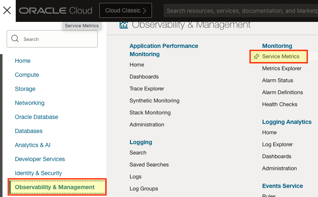Select Compute in the left navigation
This screenshot has width=318, height=197.
click(27, 75)
